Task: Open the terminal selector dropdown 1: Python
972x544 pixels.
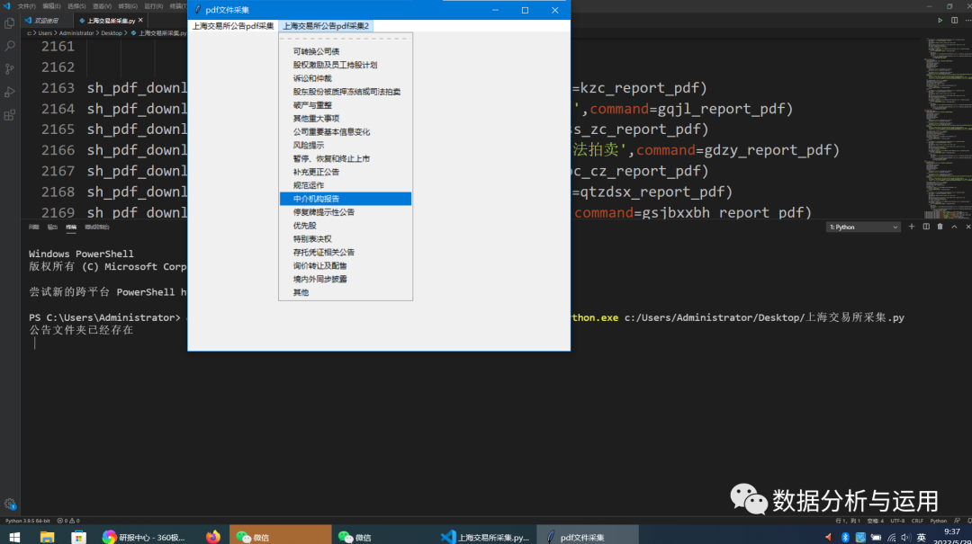Action: coord(863,227)
